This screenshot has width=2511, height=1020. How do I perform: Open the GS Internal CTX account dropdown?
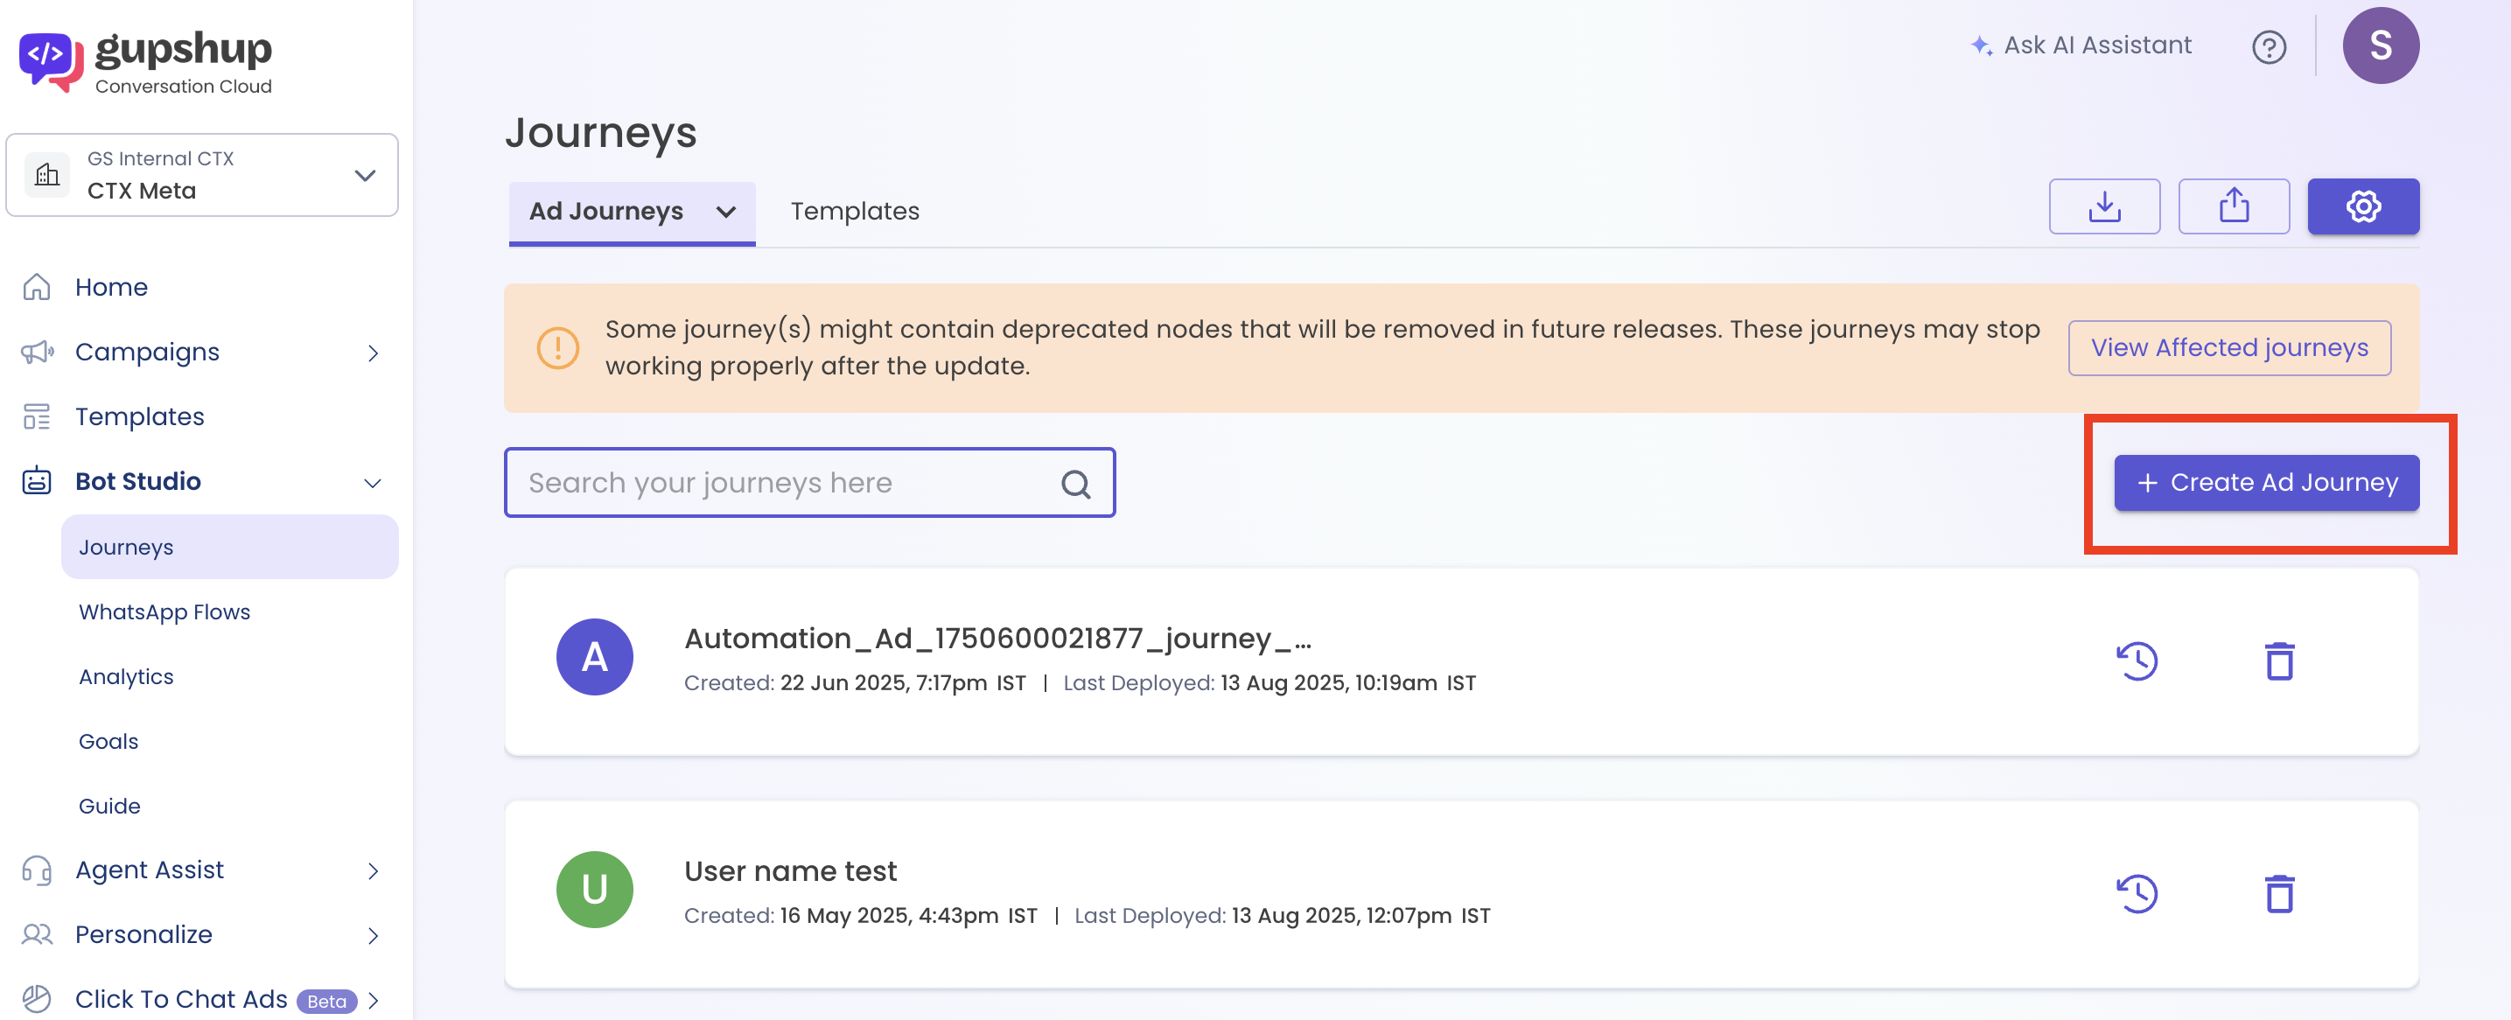(x=202, y=175)
